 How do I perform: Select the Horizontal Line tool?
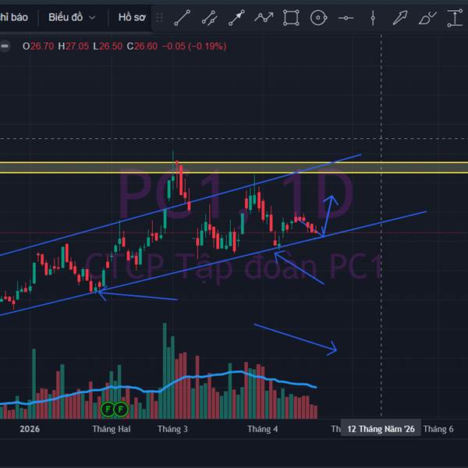[346, 18]
